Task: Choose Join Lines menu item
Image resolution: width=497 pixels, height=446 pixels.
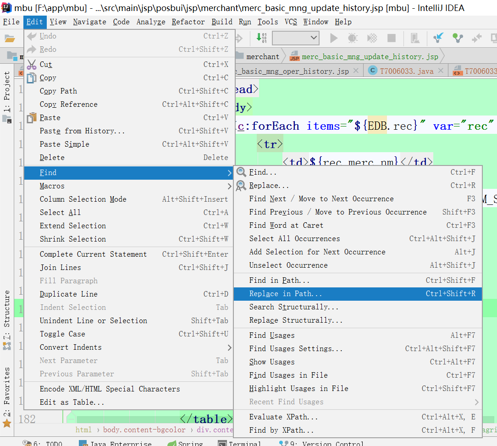Action: [x=129, y=268]
